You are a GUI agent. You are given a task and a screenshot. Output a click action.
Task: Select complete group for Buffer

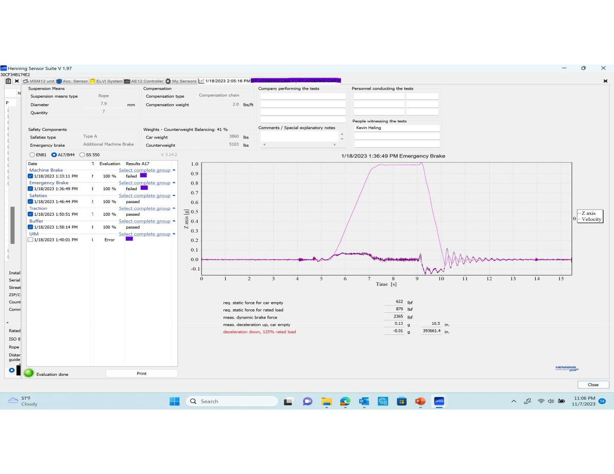click(144, 221)
